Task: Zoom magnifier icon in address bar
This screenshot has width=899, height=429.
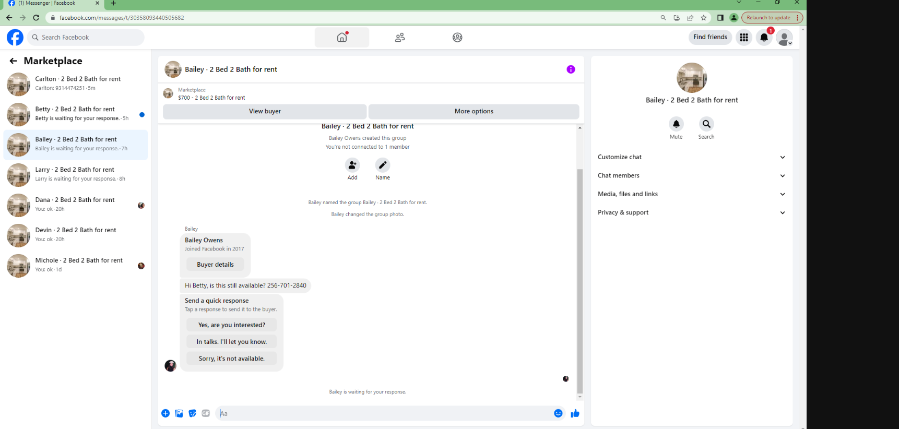Action: tap(663, 18)
